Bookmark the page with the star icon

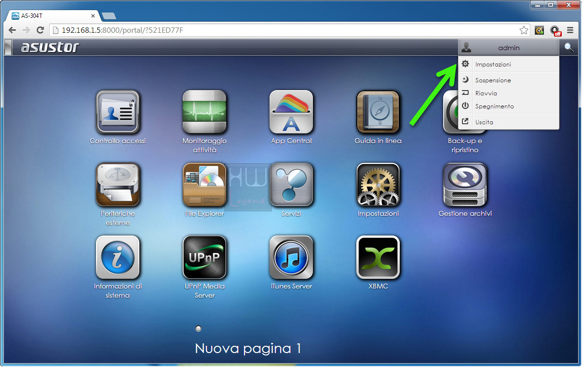coord(524,30)
